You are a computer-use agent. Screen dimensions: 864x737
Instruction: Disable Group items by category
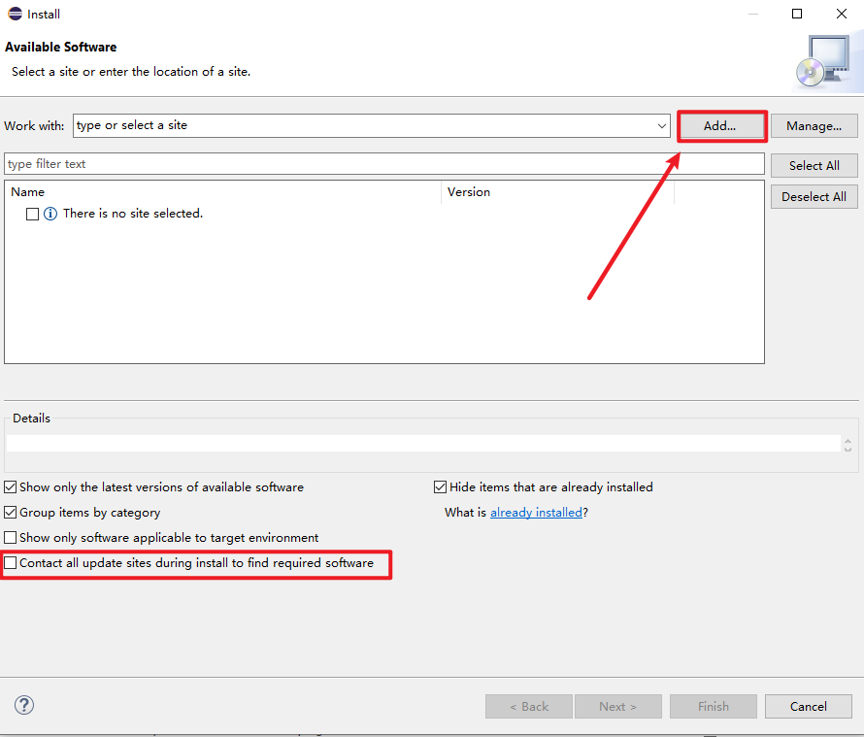(11, 513)
